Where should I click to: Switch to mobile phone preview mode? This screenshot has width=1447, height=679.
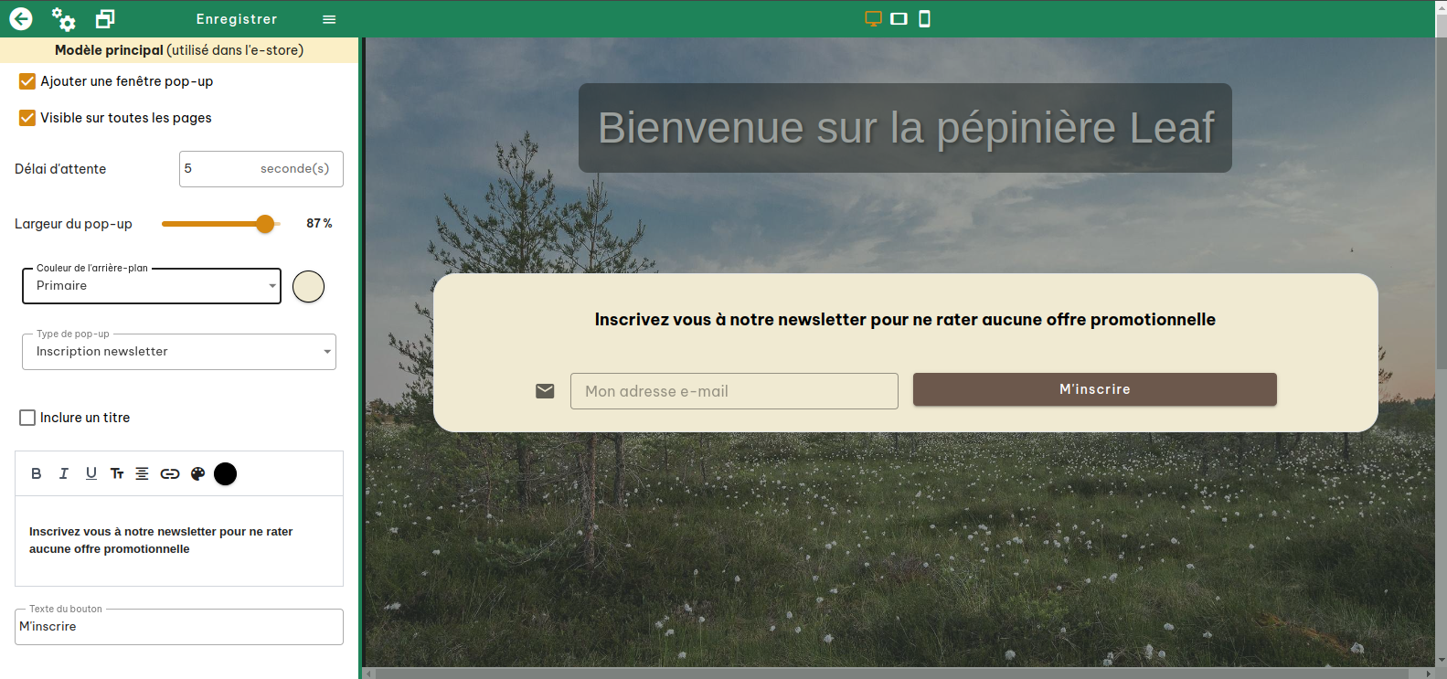[x=924, y=18]
